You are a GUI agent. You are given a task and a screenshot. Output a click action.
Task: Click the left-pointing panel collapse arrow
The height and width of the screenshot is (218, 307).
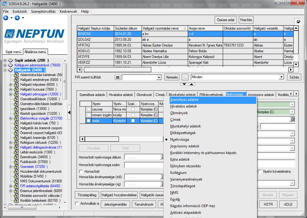[69, 112]
